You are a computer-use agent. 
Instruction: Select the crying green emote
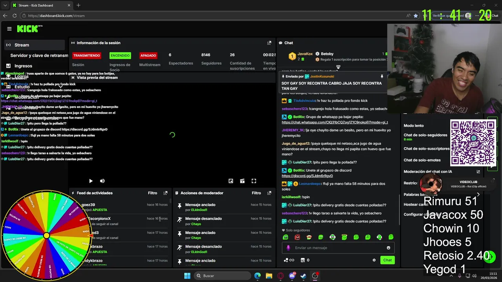coord(286,237)
